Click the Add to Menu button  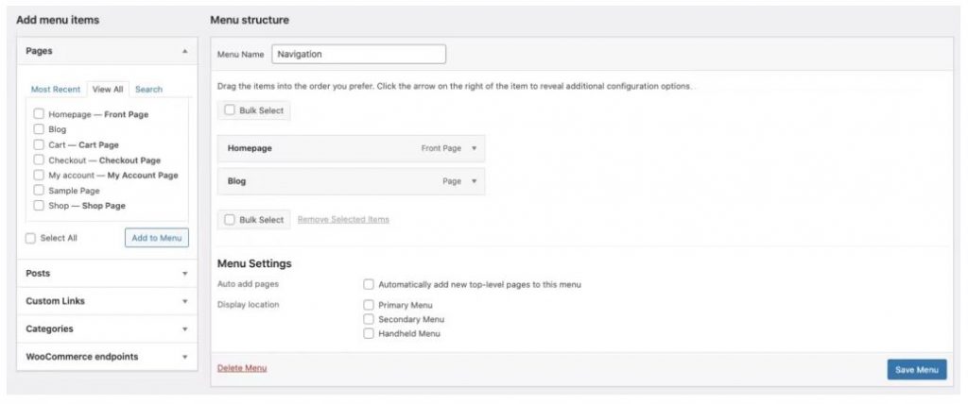click(157, 238)
